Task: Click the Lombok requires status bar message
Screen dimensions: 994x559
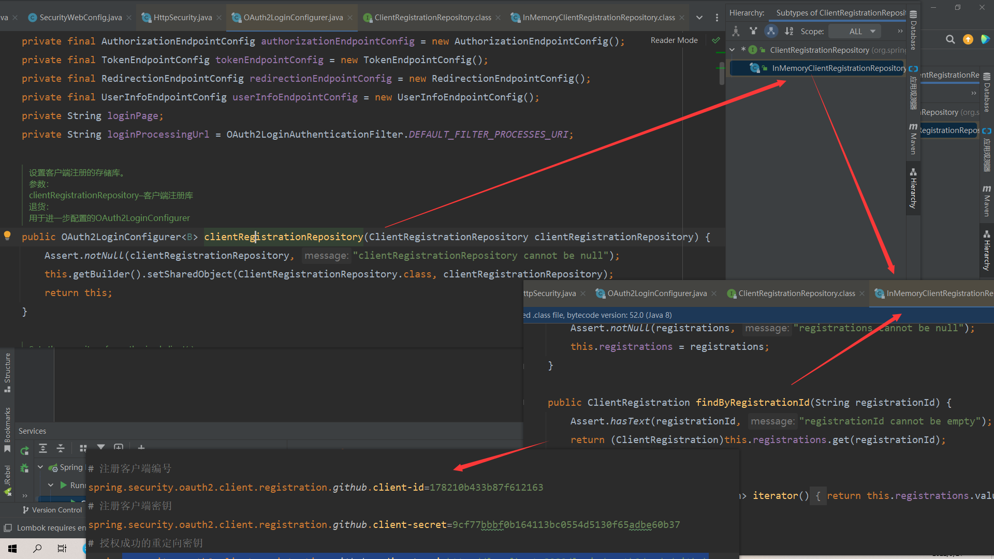Action: tap(51, 528)
